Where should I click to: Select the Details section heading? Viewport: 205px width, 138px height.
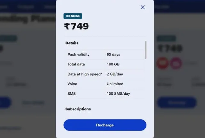(x=72, y=43)
